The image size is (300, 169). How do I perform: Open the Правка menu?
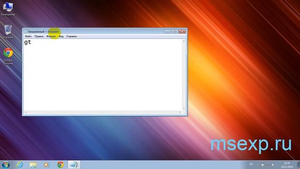pyautogui.click(x=39, y=36)
